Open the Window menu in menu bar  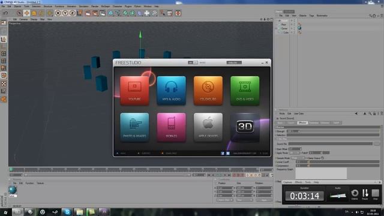pyautogui.click(x=148, y=6)
